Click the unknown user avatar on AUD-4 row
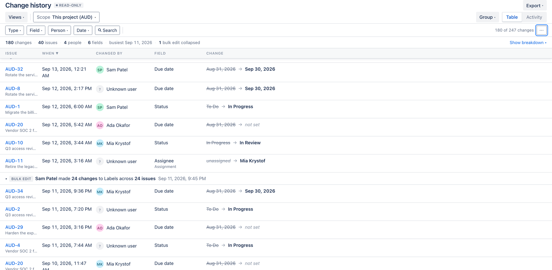Viewport: 552px width, 270px height. 100,246
